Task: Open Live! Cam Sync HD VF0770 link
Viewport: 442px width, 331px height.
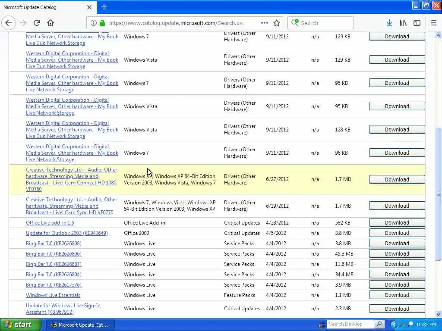Action: (x=71, y=206)
